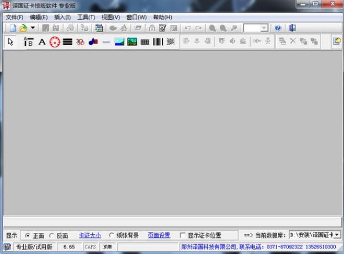This screenshot has height=254, width=344.
Task: Enable the 显示证卡位置 checkbox
Action: [183, 235]
